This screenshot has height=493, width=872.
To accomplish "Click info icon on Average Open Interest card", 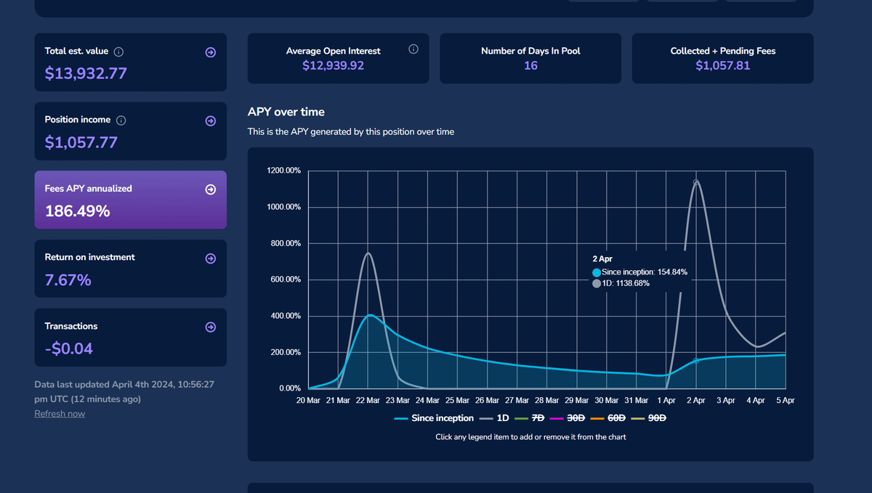I will pos(413,49).
